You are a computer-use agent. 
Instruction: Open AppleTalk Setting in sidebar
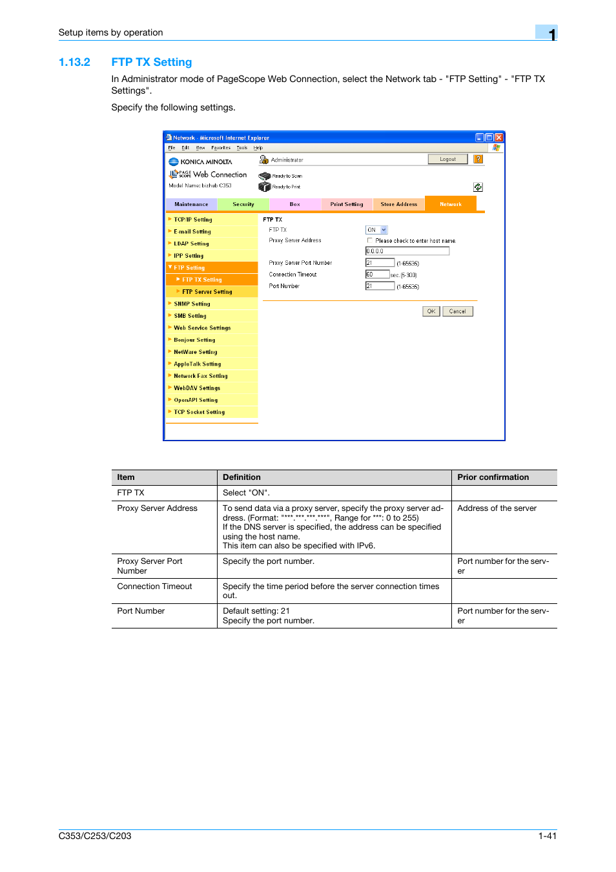pyautogui.click(x=212, y=364)
